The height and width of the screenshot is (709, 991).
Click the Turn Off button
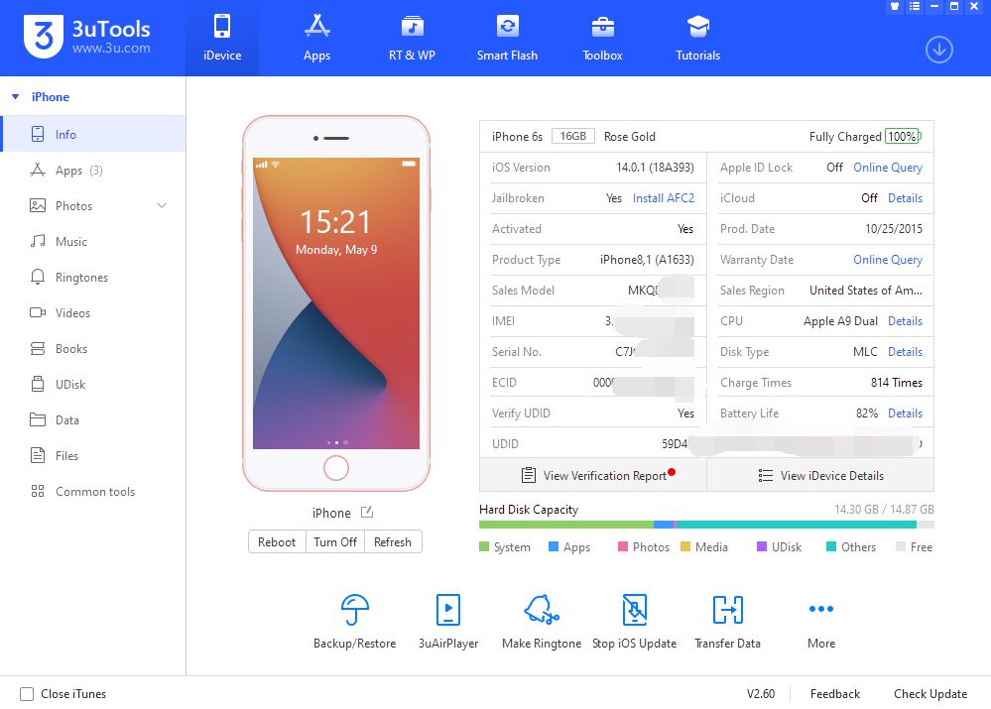click(x=335, y=541)
